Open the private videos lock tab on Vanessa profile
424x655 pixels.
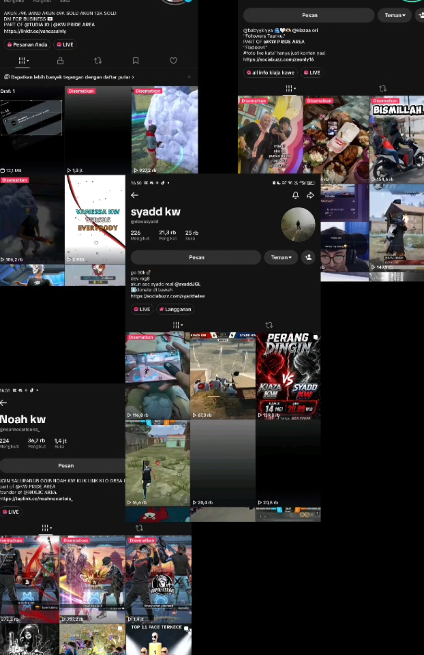[x=60, y=61]
